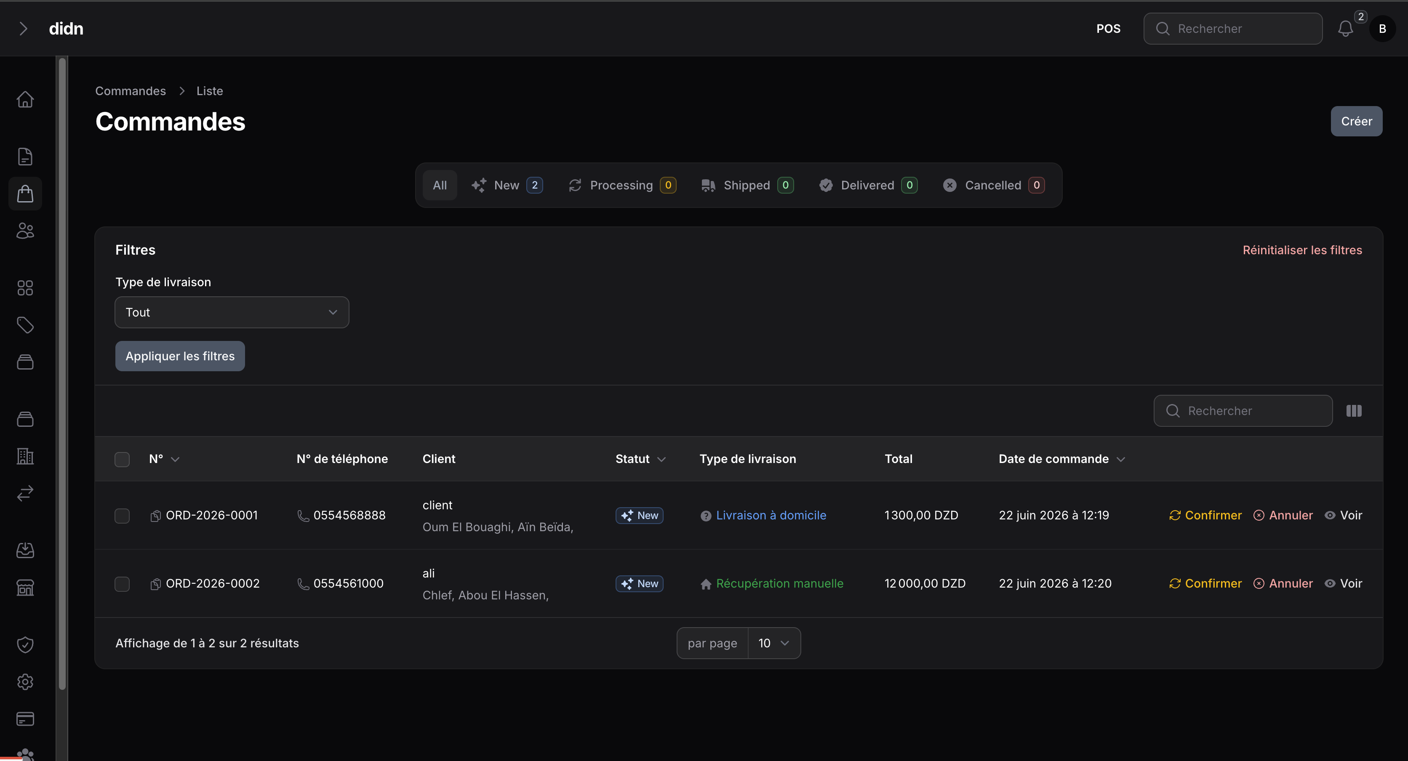
Task: Click Appliquer les filtres button
Action: [180, 356]
